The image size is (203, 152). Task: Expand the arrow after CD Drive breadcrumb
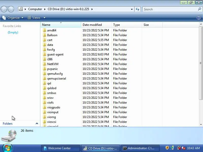(x=92, y=9)
